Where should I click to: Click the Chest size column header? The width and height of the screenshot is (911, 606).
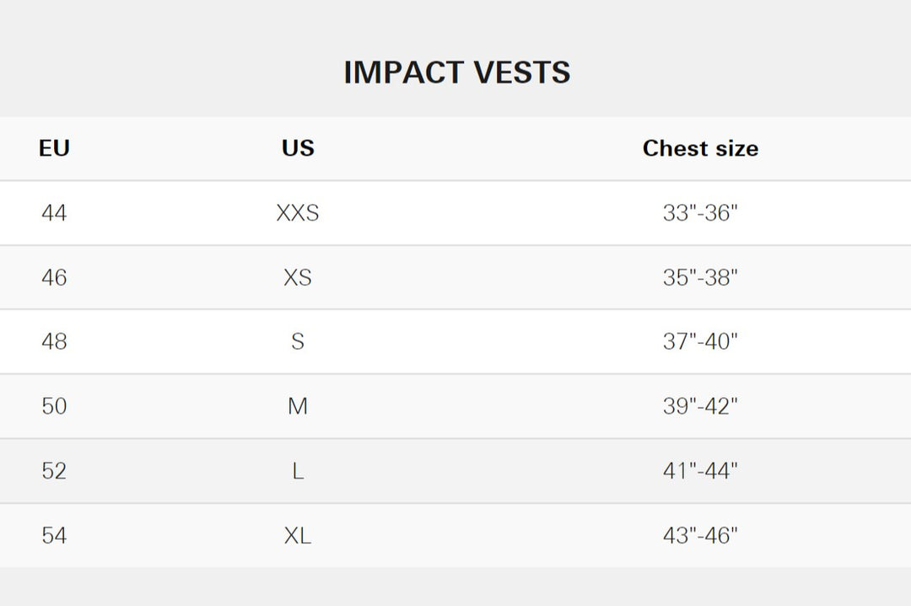700,148
